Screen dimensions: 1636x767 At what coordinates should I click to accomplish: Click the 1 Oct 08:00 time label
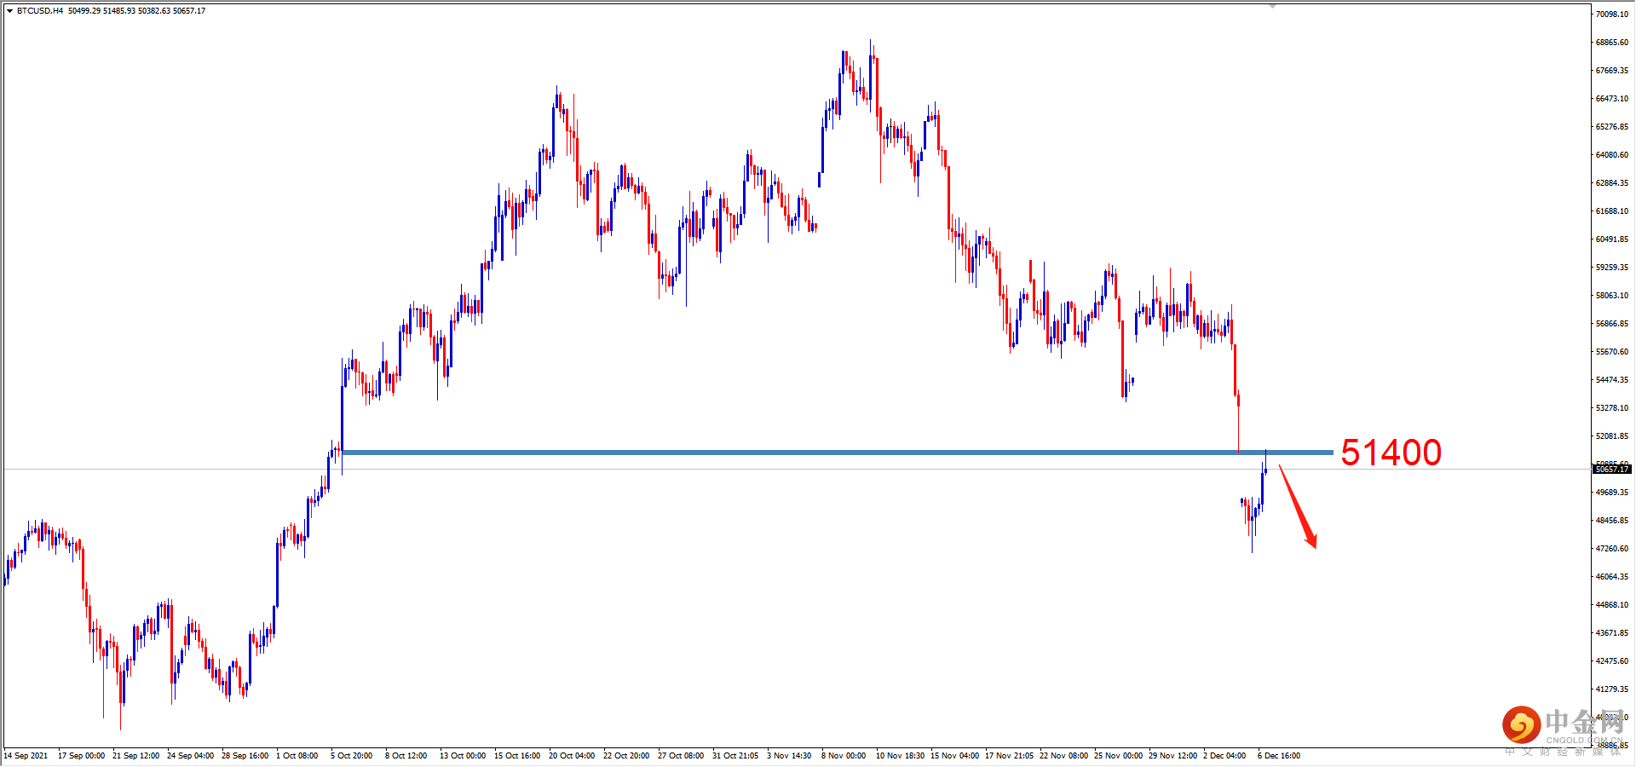297,756
